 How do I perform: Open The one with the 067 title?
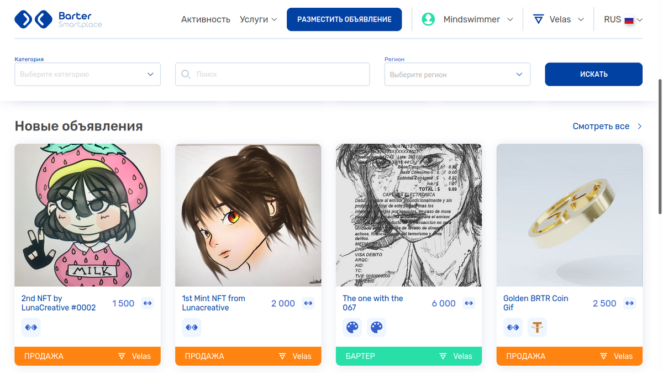pos(373,303)
